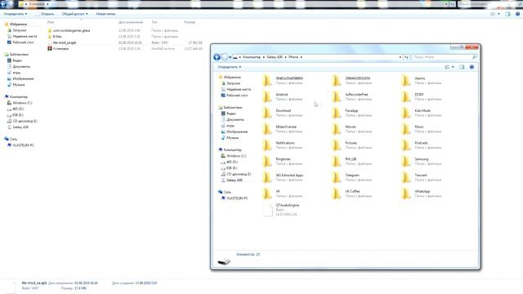The image size is (523, 294).
Task: Click the refresh button in Phone window address bar
Action: 406,57
